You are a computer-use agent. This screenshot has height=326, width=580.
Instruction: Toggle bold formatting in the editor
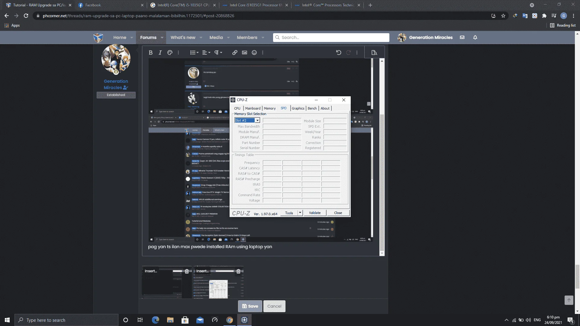[150, 53]
